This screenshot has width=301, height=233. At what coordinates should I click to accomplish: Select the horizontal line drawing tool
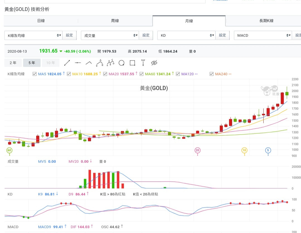[78, 63]
